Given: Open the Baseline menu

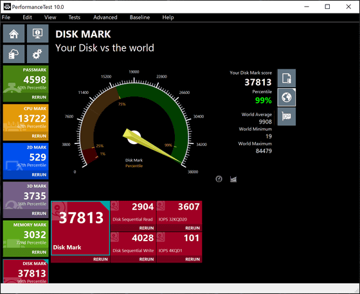Looking at the screenshot, I should tap(140, 17).
